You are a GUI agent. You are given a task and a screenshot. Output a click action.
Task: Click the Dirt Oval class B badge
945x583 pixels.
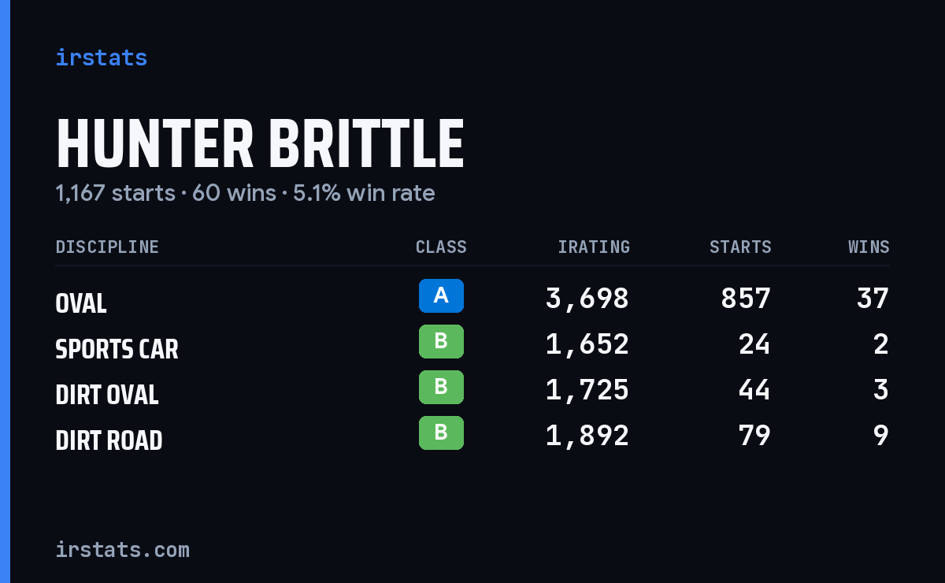point(441,387)
